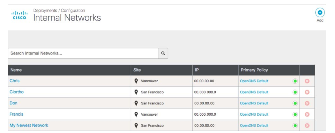Click the green status indicator for Chris
The width and height of the screenshot is (335, 133).
click(295, 81)
